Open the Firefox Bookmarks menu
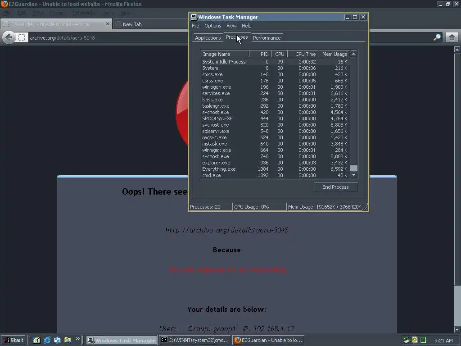Screen dimensions: 461x346 pos(83,13)
